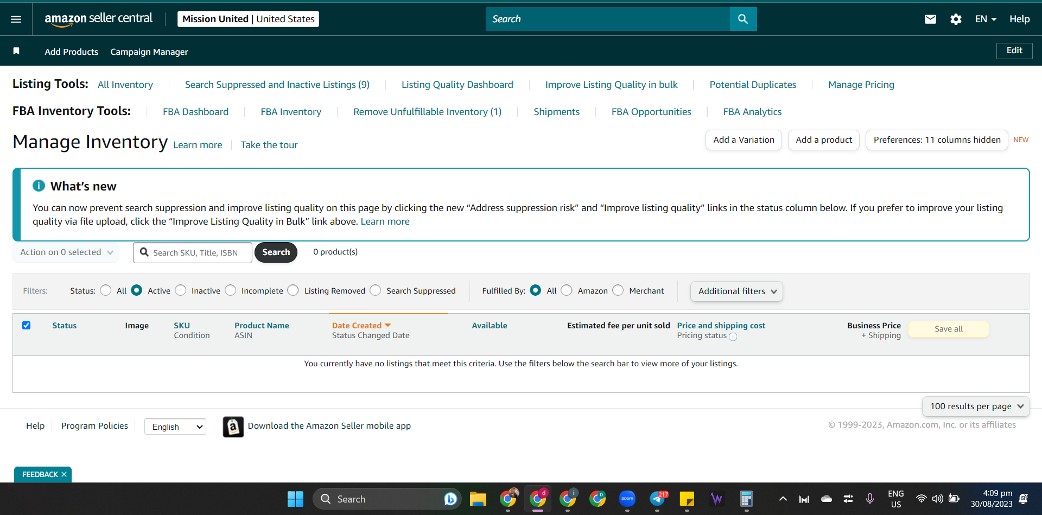Open the Calculator from the taskbar

click(x=747, y=499)
